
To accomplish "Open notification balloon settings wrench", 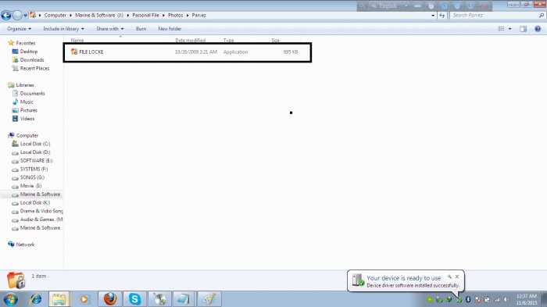I will (x=449, y=277).
